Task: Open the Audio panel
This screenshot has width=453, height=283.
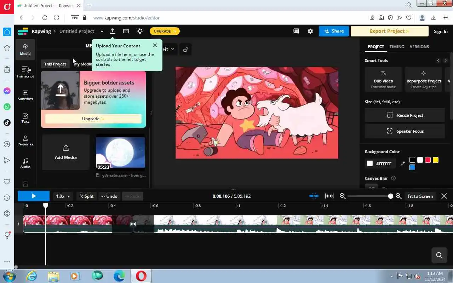Action: pos(25,163)
